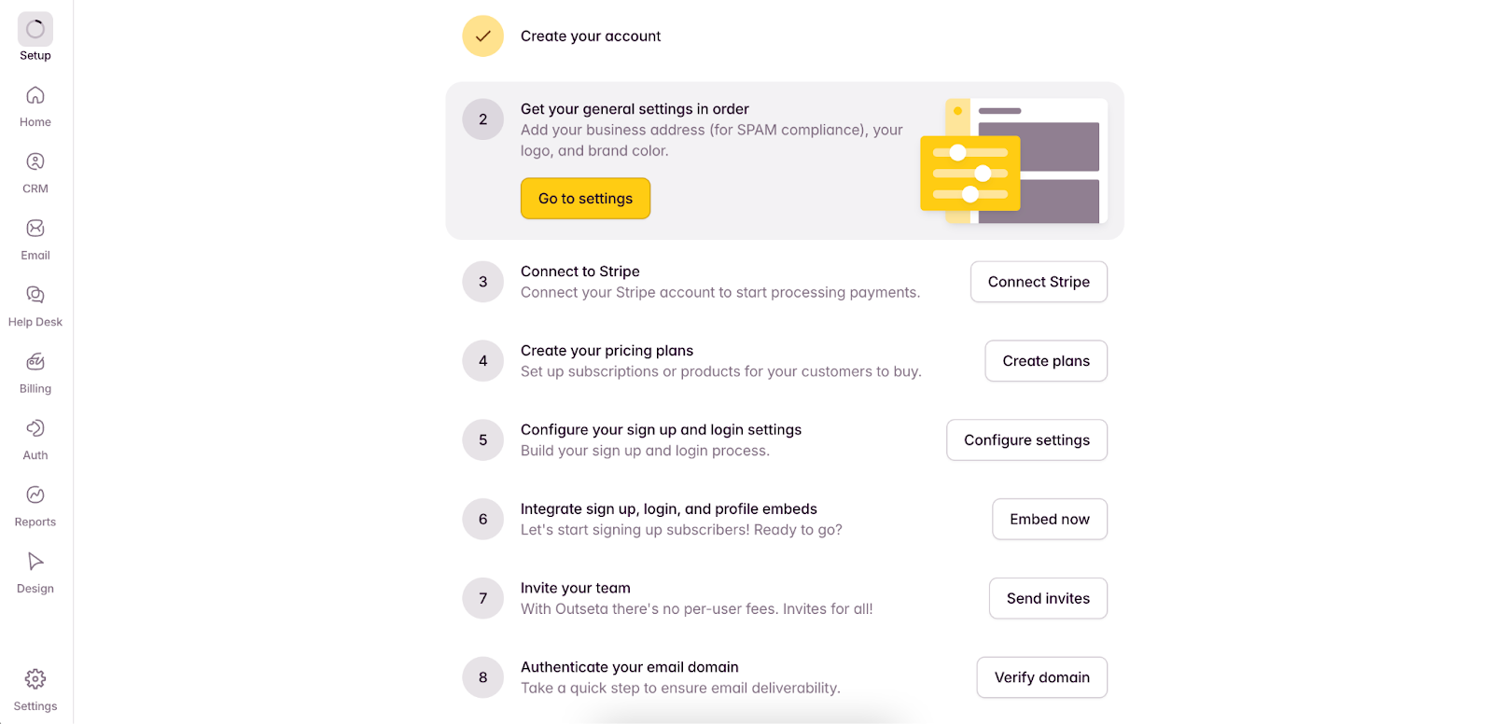The width and height of the screenshot is (1493, 724).
Task: Click the Setup icon at the top
Action: click(35, 29)
